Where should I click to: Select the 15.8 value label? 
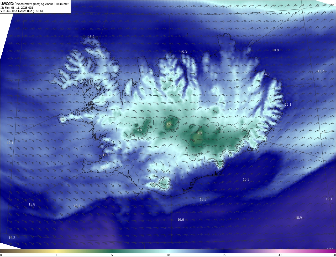[x=32, y=204]
